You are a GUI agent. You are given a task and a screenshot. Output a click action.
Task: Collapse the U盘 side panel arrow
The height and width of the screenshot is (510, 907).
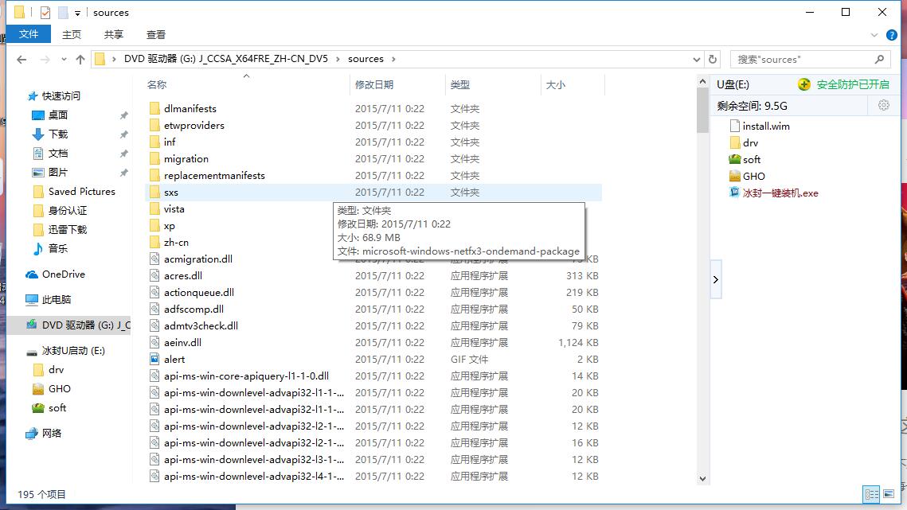point(715,279)
